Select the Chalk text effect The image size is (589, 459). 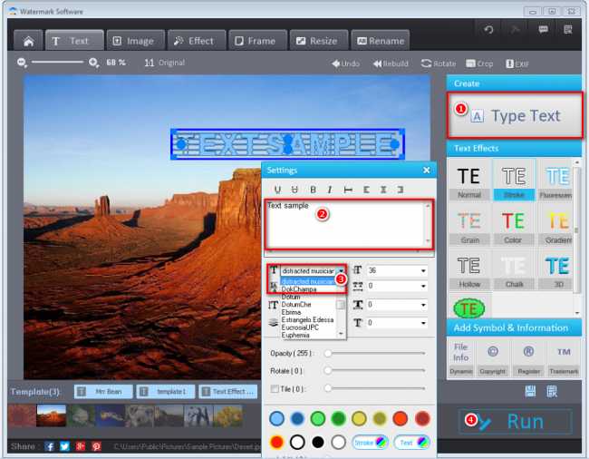point(514,269)
